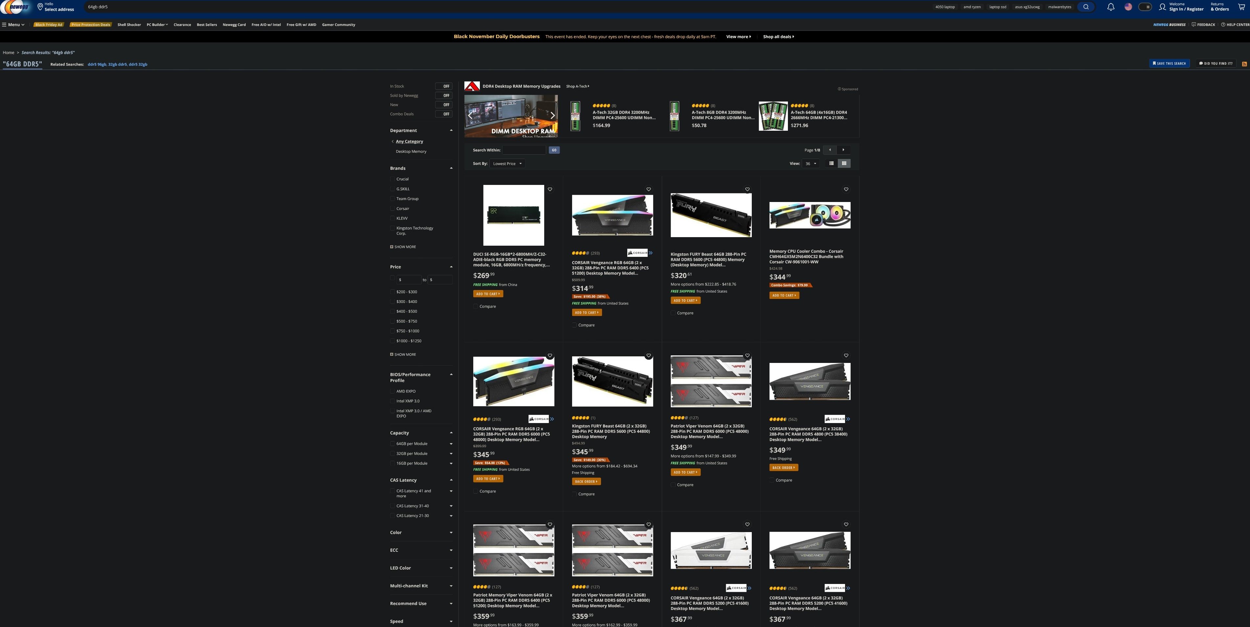Click the Search Within input field
This screenshot has height=627, width=1250.
(524, 150)
